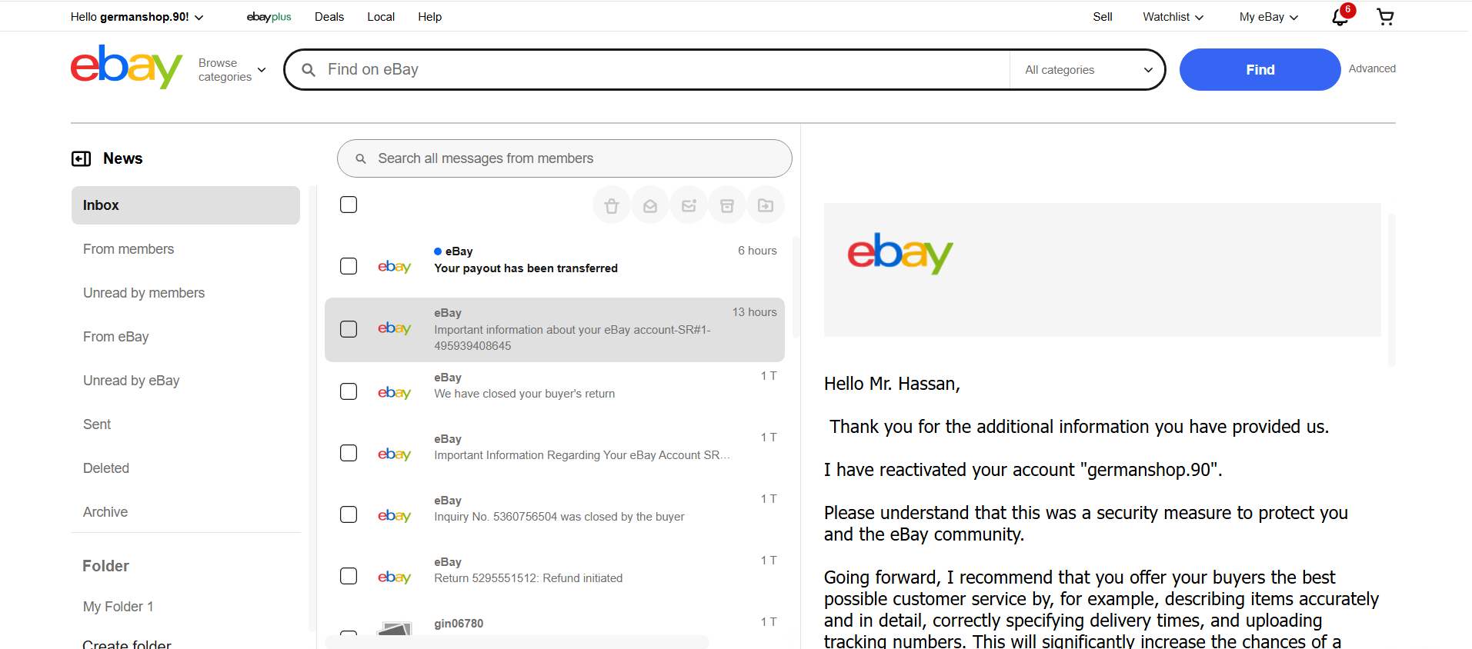Click the mark as read envelope icon
1472x649 pixels.
tap(650, 205)
